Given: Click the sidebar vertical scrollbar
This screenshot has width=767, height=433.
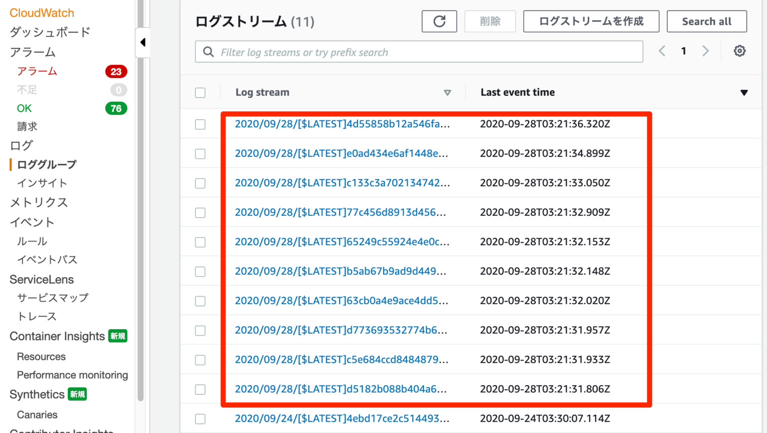Looking at the screenshot, I should click(x=140, y=200).
